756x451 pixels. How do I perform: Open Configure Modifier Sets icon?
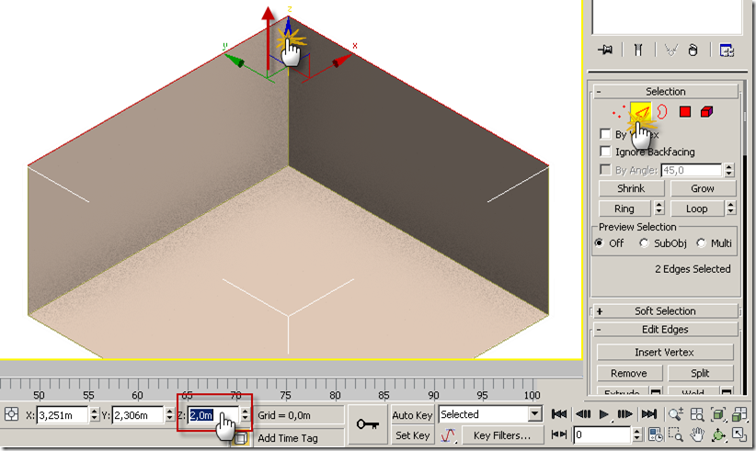[x=726, y=50]
